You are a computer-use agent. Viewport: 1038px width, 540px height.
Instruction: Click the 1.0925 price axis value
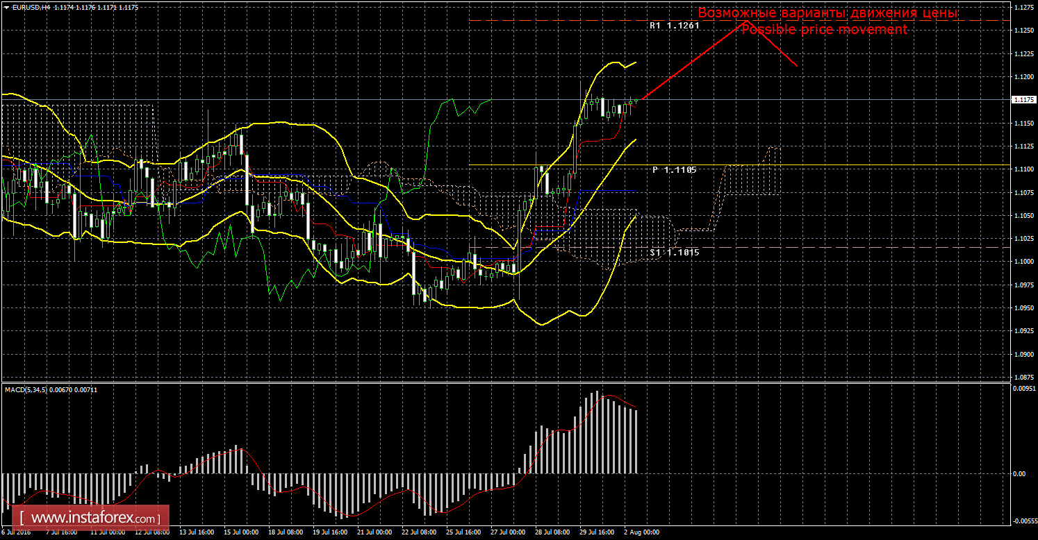click(x=1024, y=331)
